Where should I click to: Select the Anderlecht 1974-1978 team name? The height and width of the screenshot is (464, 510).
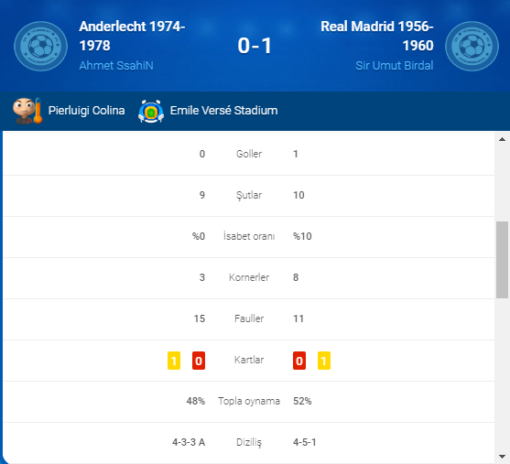[132, 36]
